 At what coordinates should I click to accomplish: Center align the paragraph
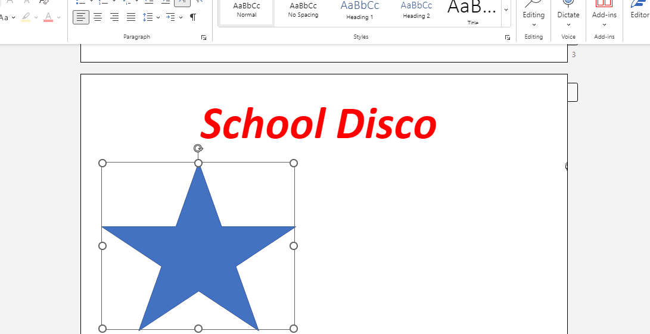click(98, 17)
